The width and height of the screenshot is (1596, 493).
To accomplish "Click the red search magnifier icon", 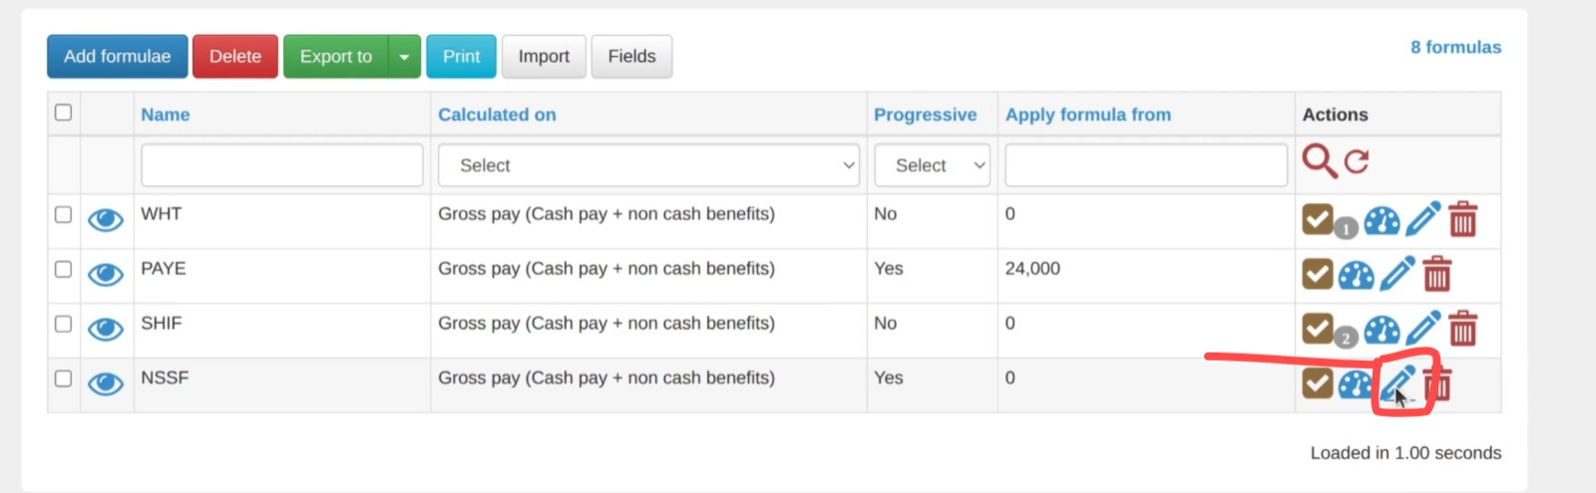I will coord(1319,160).
